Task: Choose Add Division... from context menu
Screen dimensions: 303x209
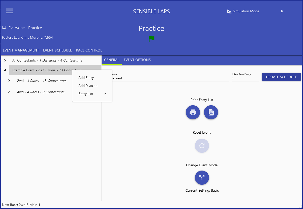Action: pyautogui.click(x=89, y=86)
